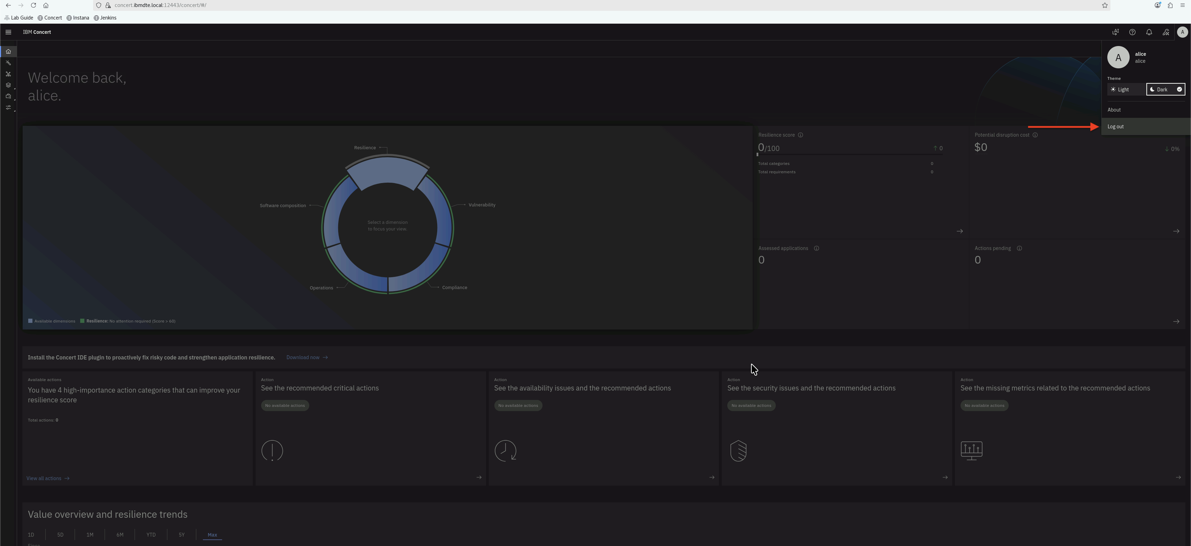Click the Potential disruption cost info icon
The height and width of the screenshot is (546, 1191).
(1035, 135)
